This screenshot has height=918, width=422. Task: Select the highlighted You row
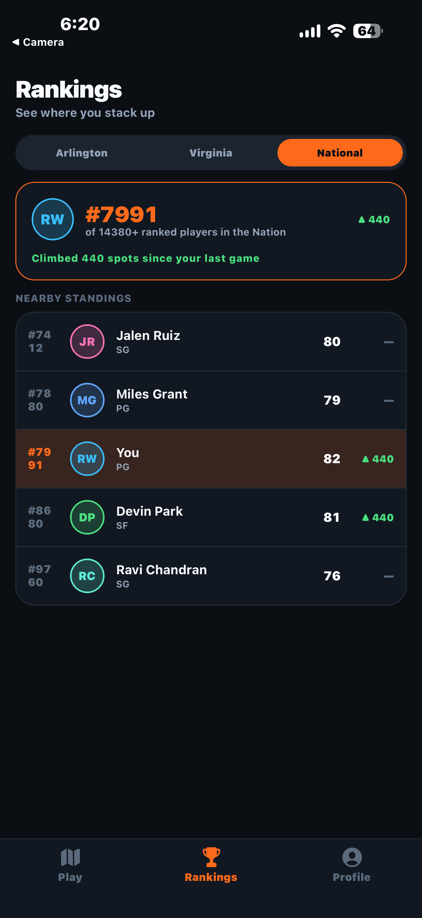click(211, 459)
